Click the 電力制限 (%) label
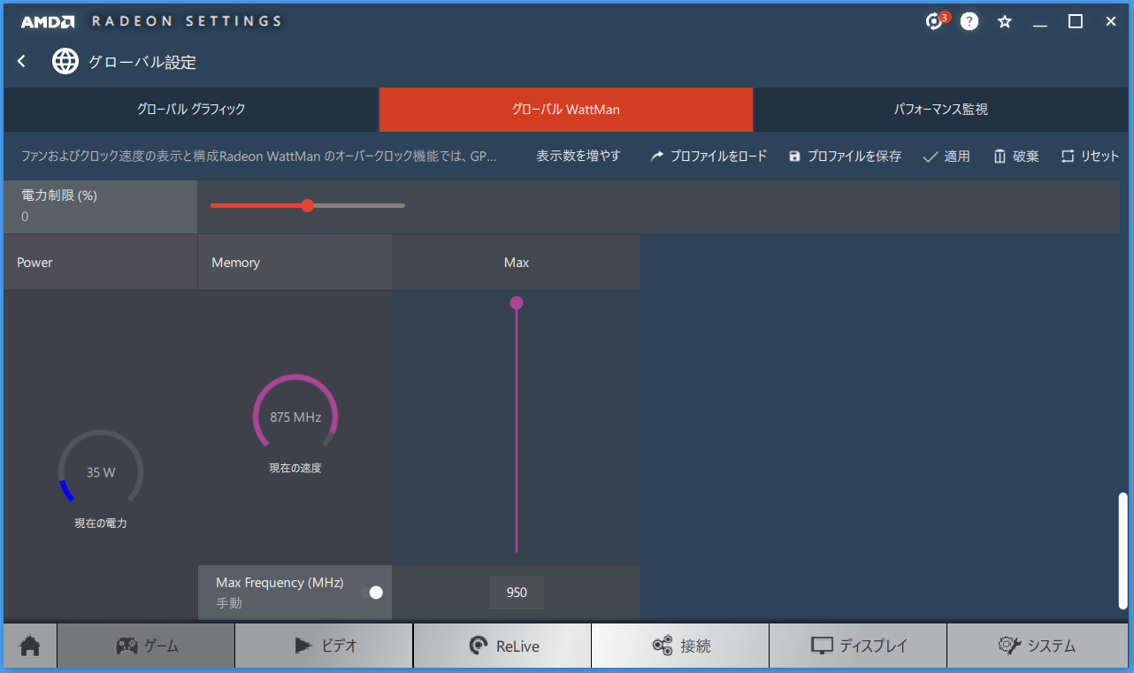 coord(59,195)
